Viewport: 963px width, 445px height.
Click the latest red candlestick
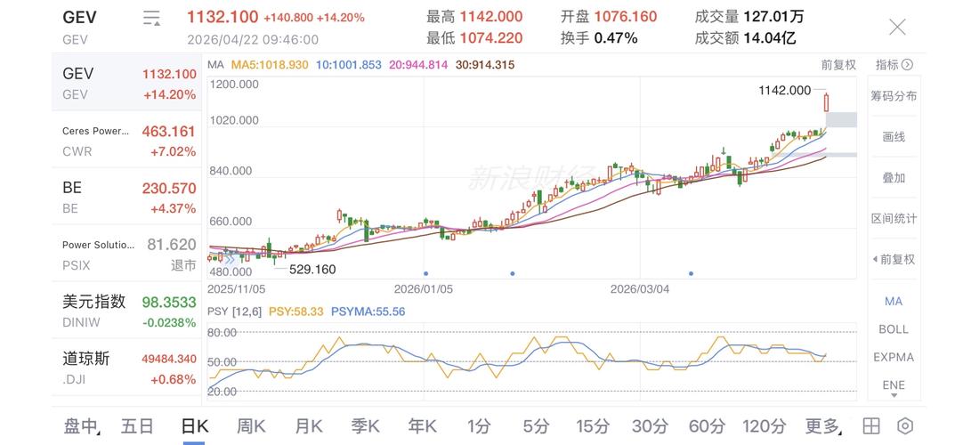(x=826, y=101)
